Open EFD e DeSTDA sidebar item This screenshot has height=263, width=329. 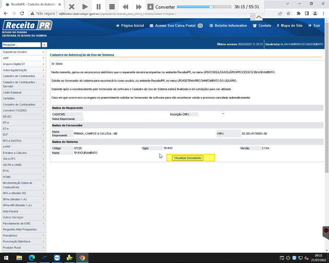click(24, 140)
